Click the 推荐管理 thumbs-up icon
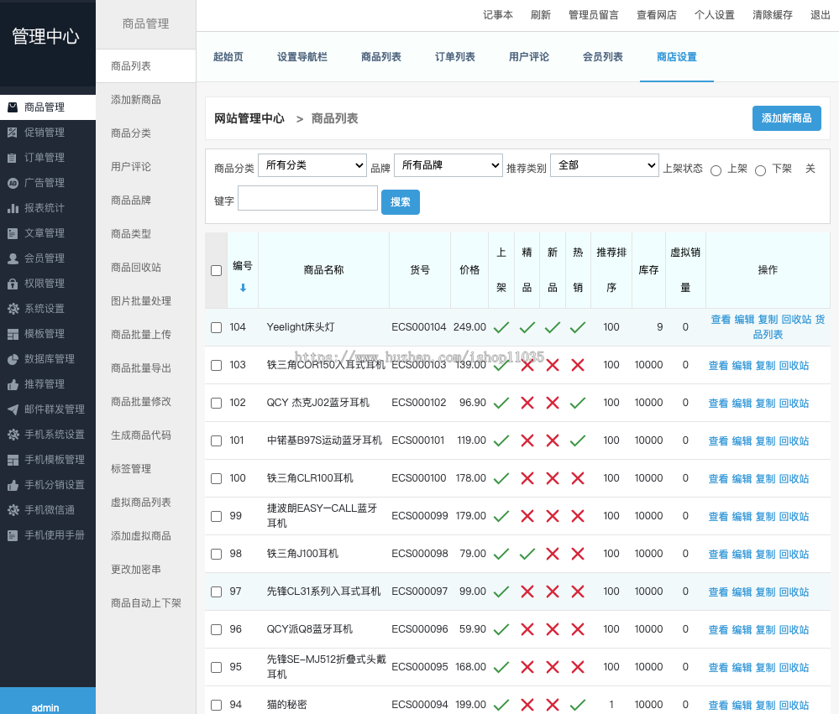 tap(13, 384)
